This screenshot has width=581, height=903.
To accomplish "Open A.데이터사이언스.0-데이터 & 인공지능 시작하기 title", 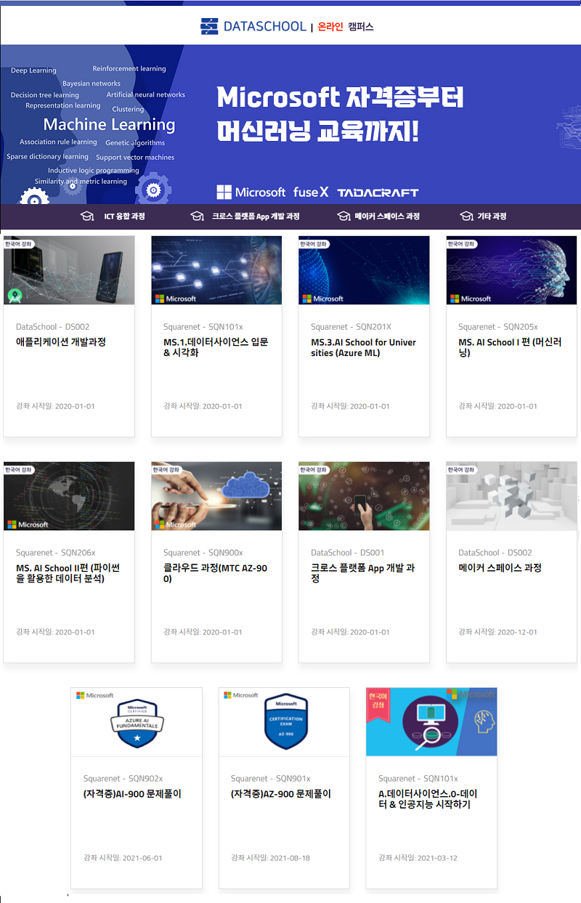I will 428,799.
